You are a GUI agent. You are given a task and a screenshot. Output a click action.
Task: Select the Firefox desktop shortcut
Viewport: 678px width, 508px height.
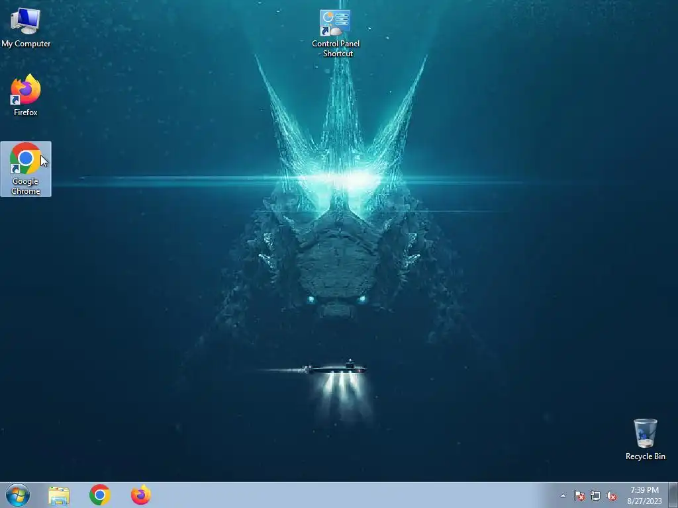(26, 95)
